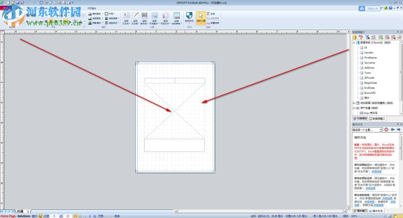Select the ZIPcode field in data tree
The height and width of the screenshot is (218, 403).
pos(369,78)
